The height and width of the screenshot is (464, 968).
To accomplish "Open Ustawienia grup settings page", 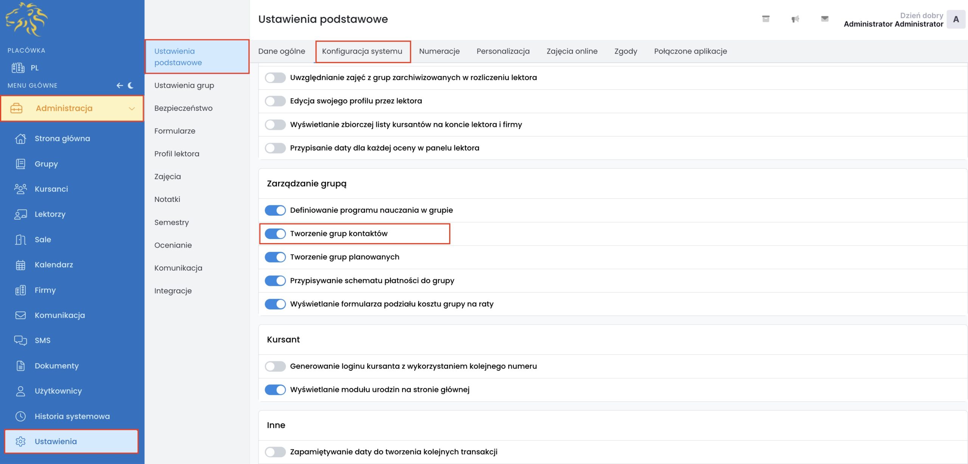I will pos(184,86).
